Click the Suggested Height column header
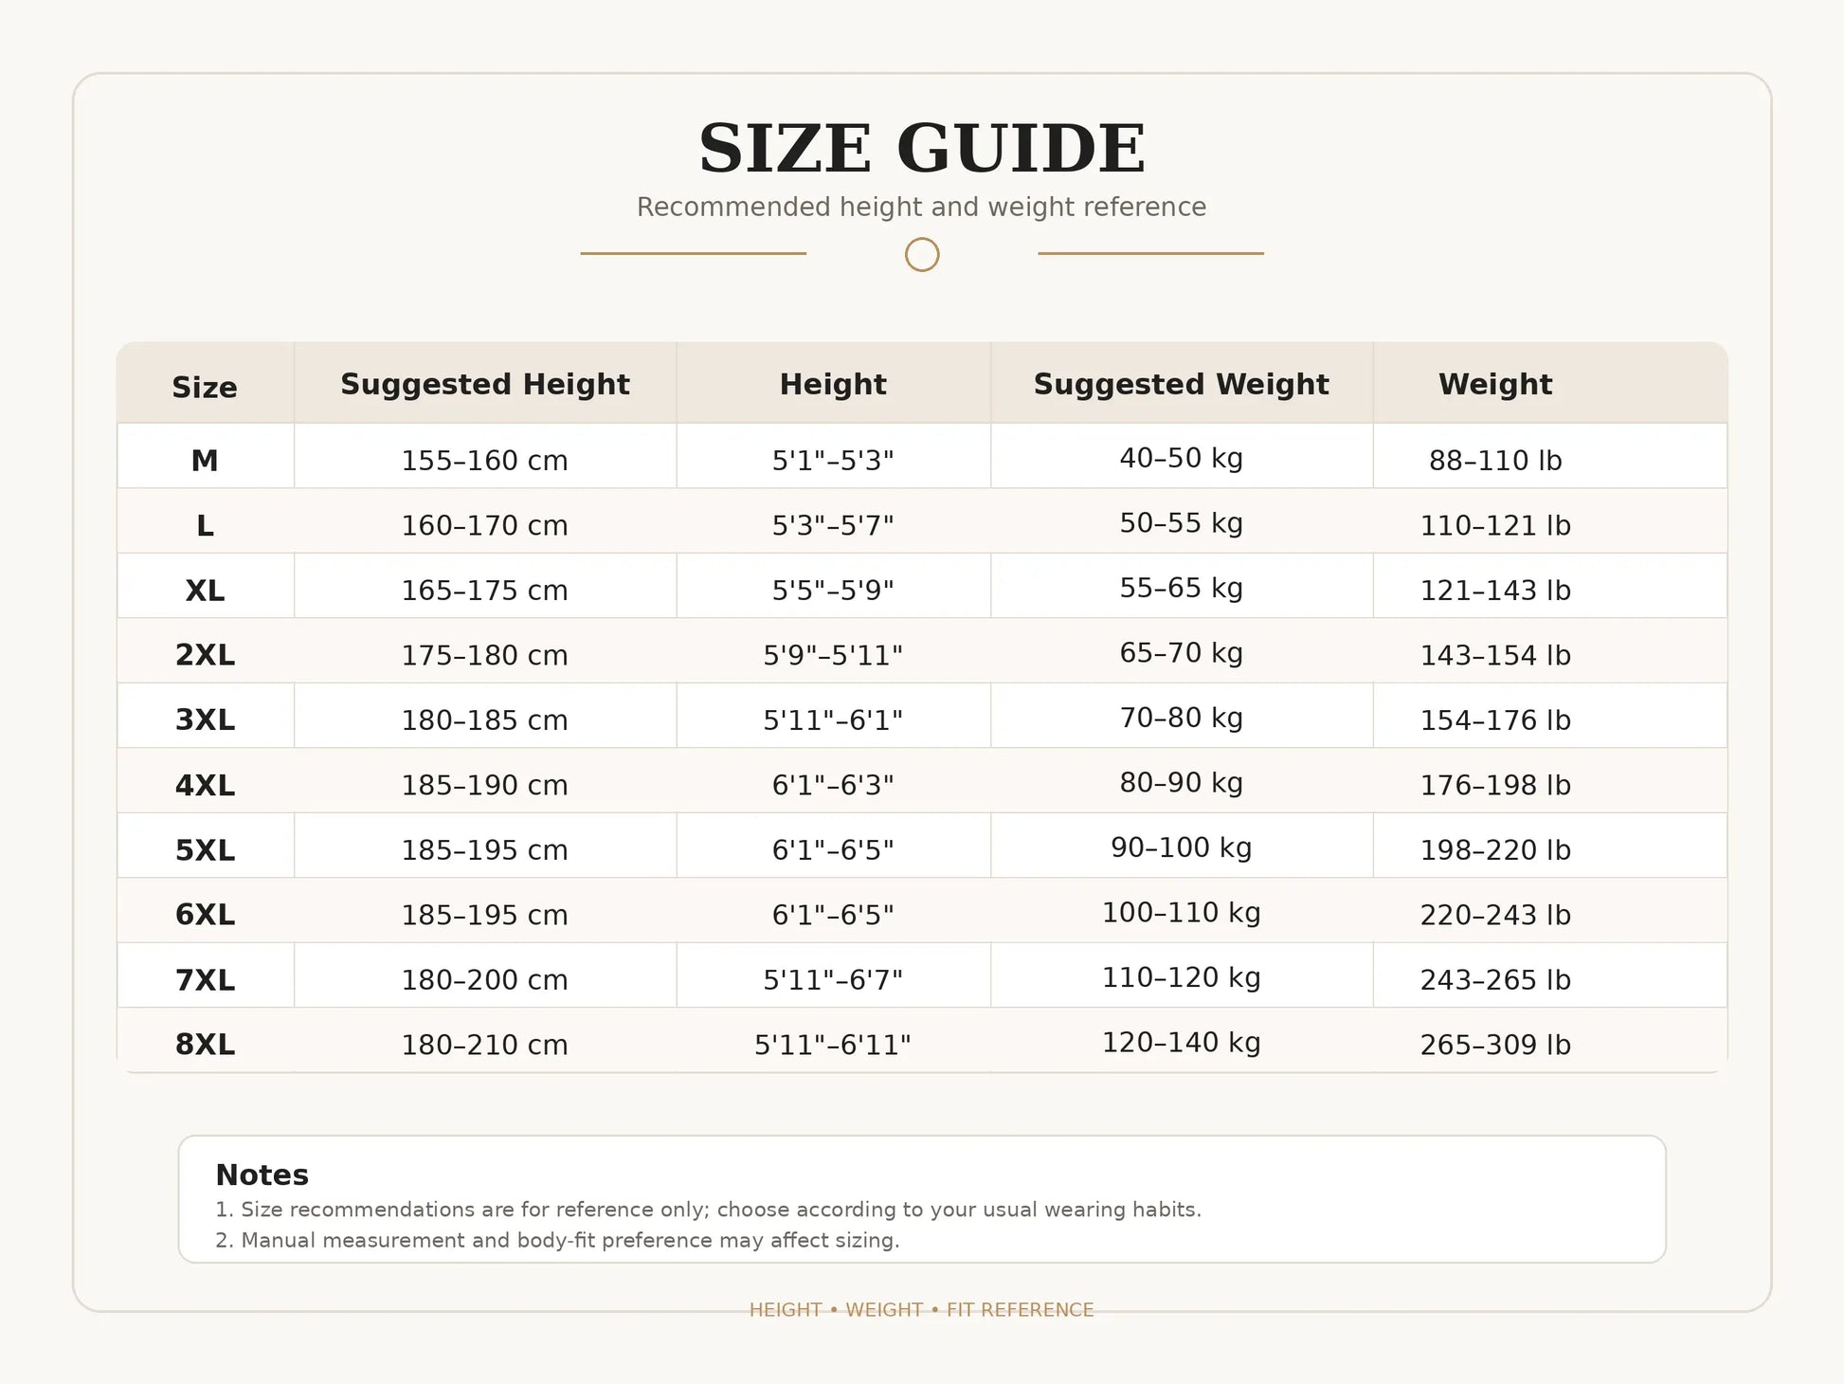Screen dimensions: 1844x1384 (485, 384)
